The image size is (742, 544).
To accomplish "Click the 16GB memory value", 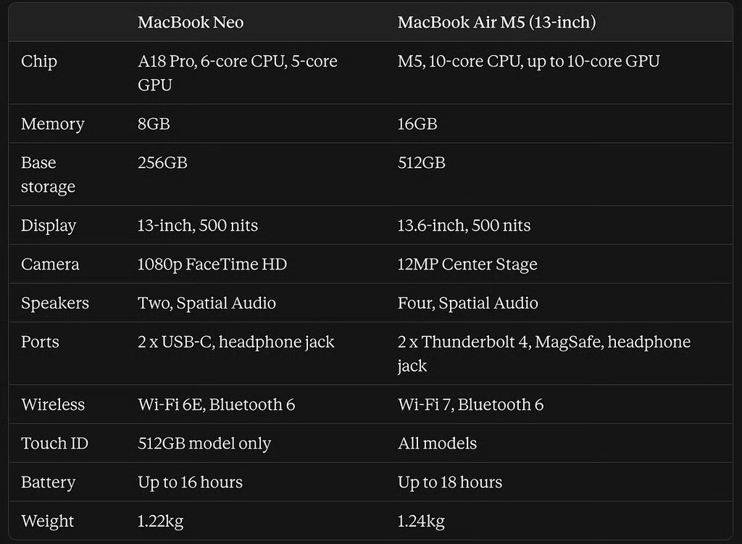I will [x=417, y=123].
